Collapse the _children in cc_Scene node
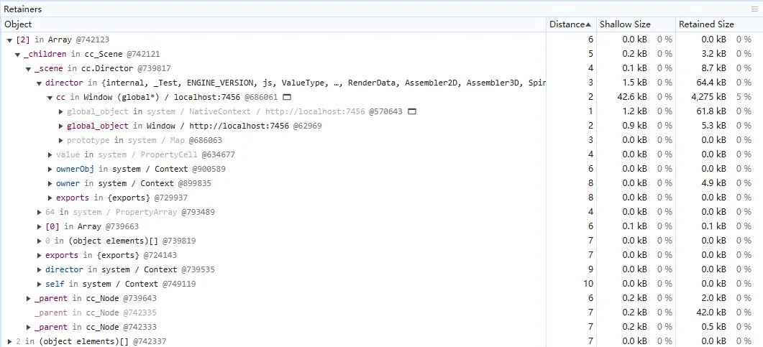 tap(18, 55)
